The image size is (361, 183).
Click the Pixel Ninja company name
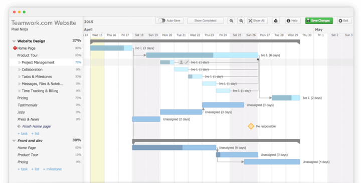point(20,29)
